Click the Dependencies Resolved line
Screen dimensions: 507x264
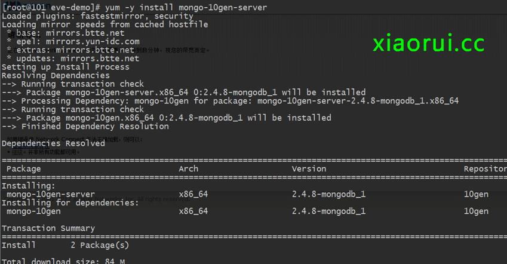pos(53,143)
